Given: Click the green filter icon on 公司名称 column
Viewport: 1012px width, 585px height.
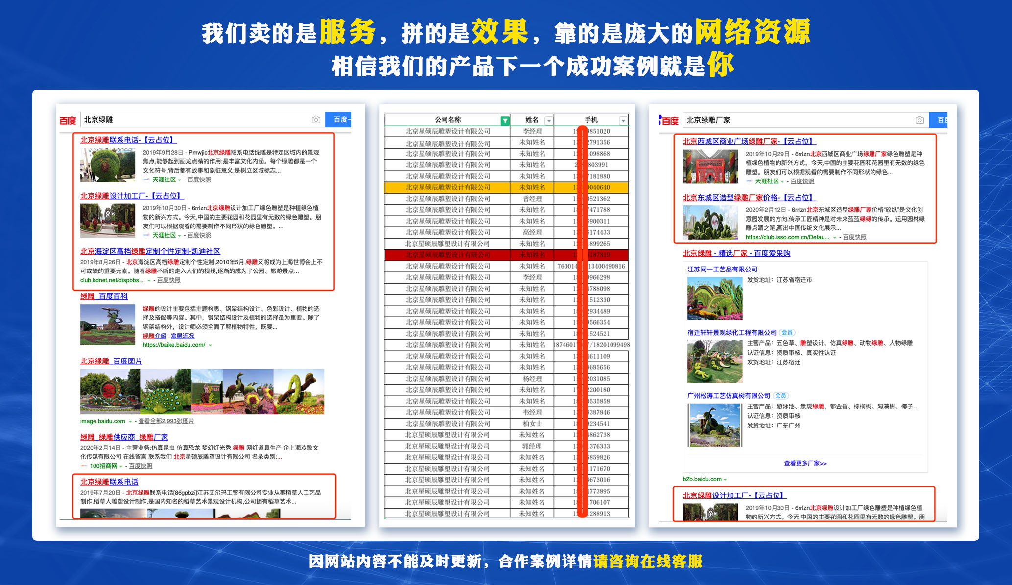Looking at the screenshot, I should [x=505, y=120].
